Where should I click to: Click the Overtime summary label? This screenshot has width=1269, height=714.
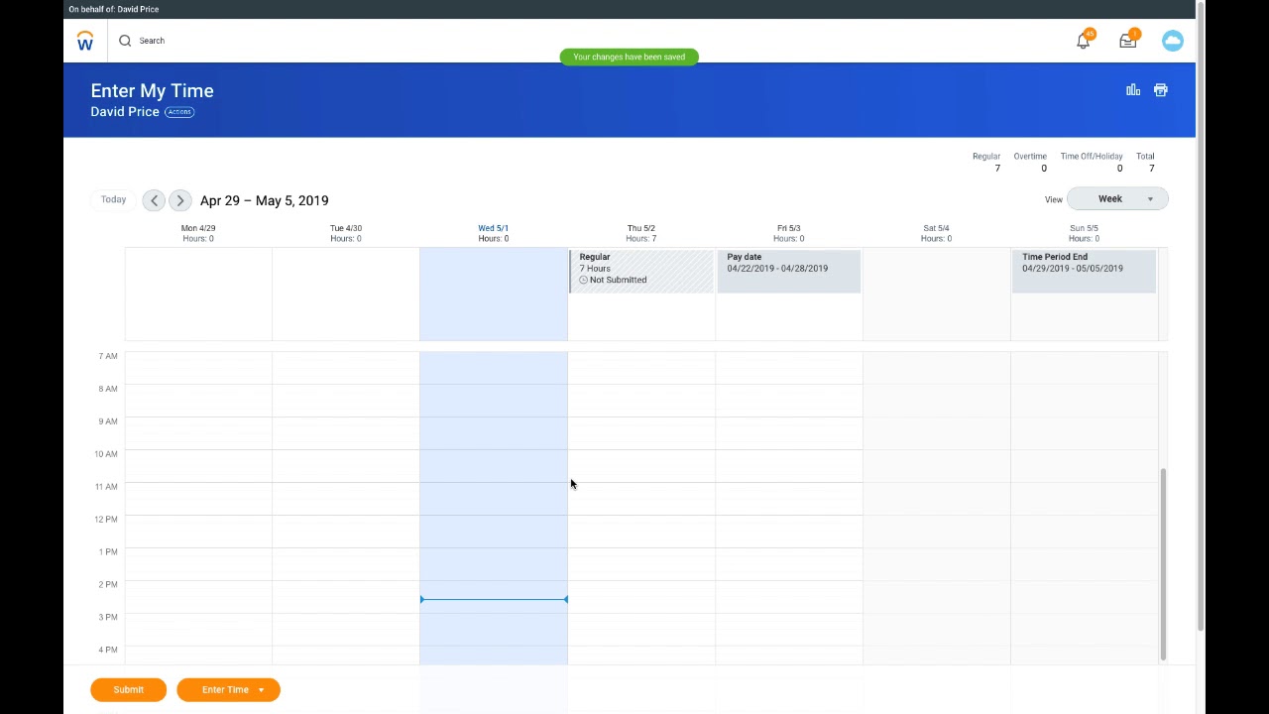point(1030,156)
